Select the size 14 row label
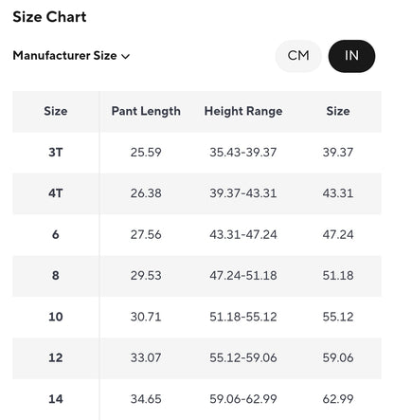Screen dimensions: 394x420 (x=56, y=399)
